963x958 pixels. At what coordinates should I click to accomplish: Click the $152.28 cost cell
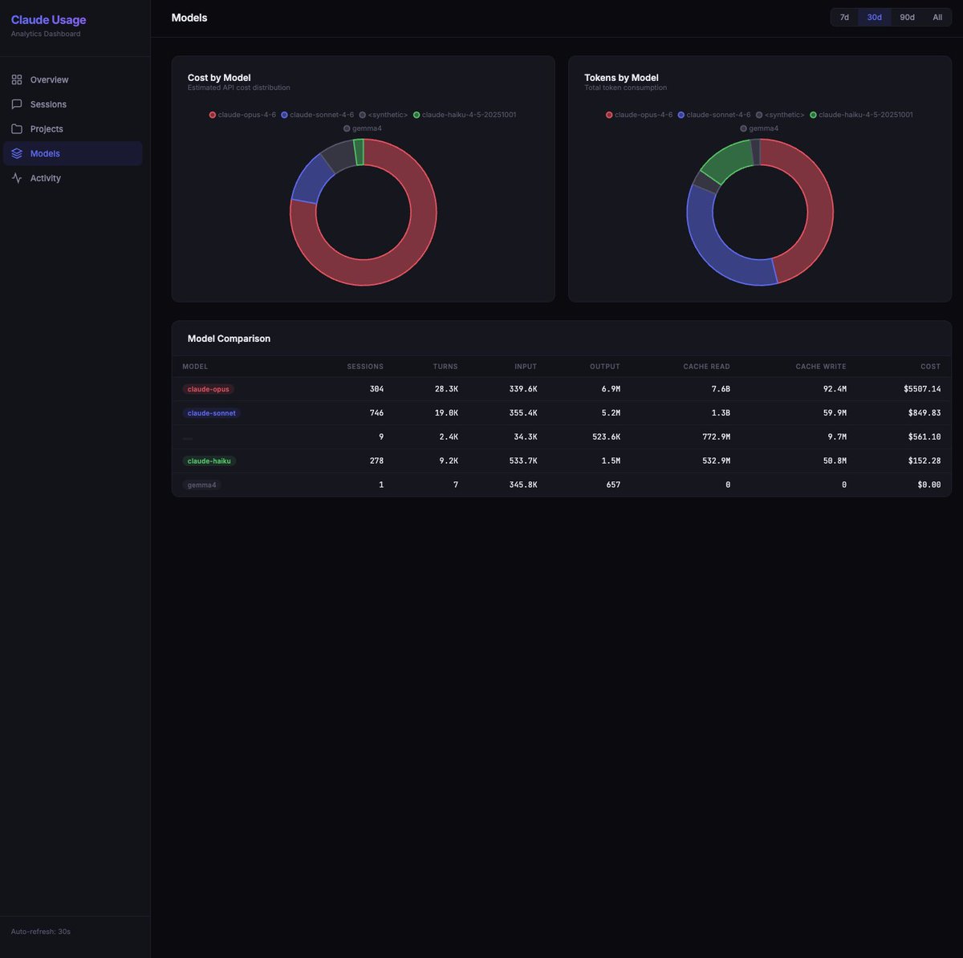coord(924,461)
